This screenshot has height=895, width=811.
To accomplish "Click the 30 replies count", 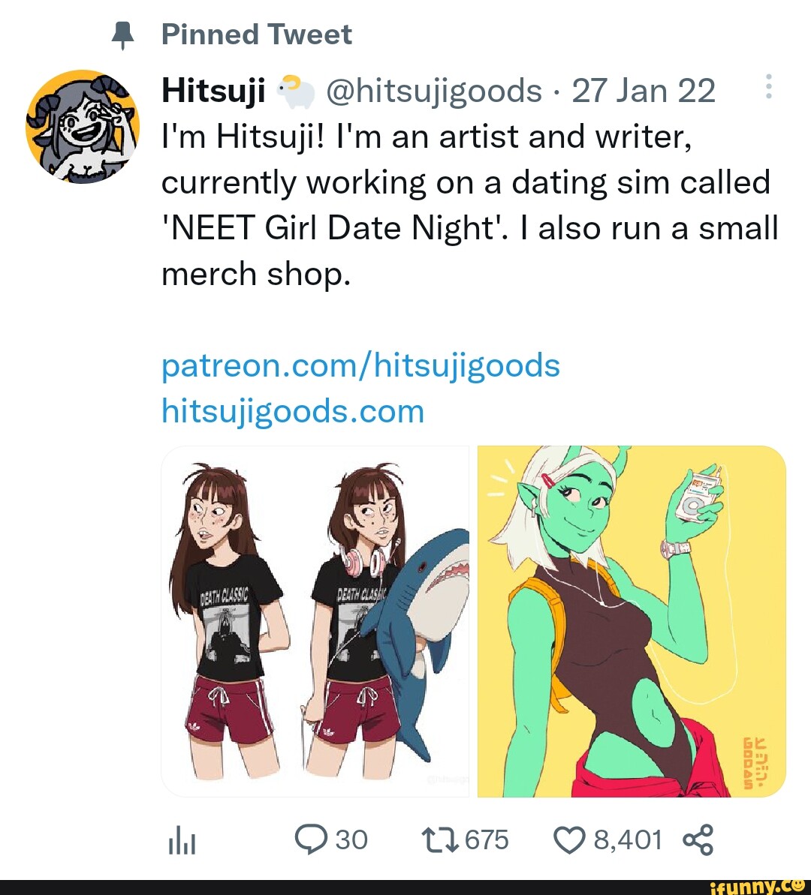I will coord(351,840).
